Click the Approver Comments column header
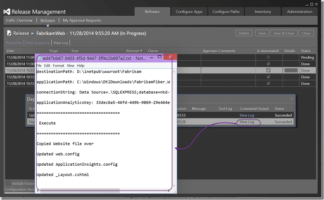Viewport: 324px width, 200px height. pos(219,51)
